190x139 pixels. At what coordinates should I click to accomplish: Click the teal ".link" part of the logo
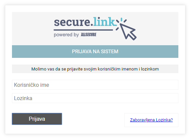tap(104, 22)
